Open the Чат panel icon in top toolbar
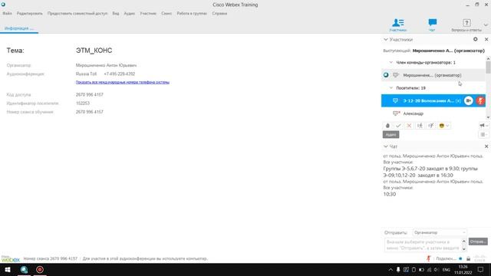This screenshot has width=491, height=276. [432, 25]
